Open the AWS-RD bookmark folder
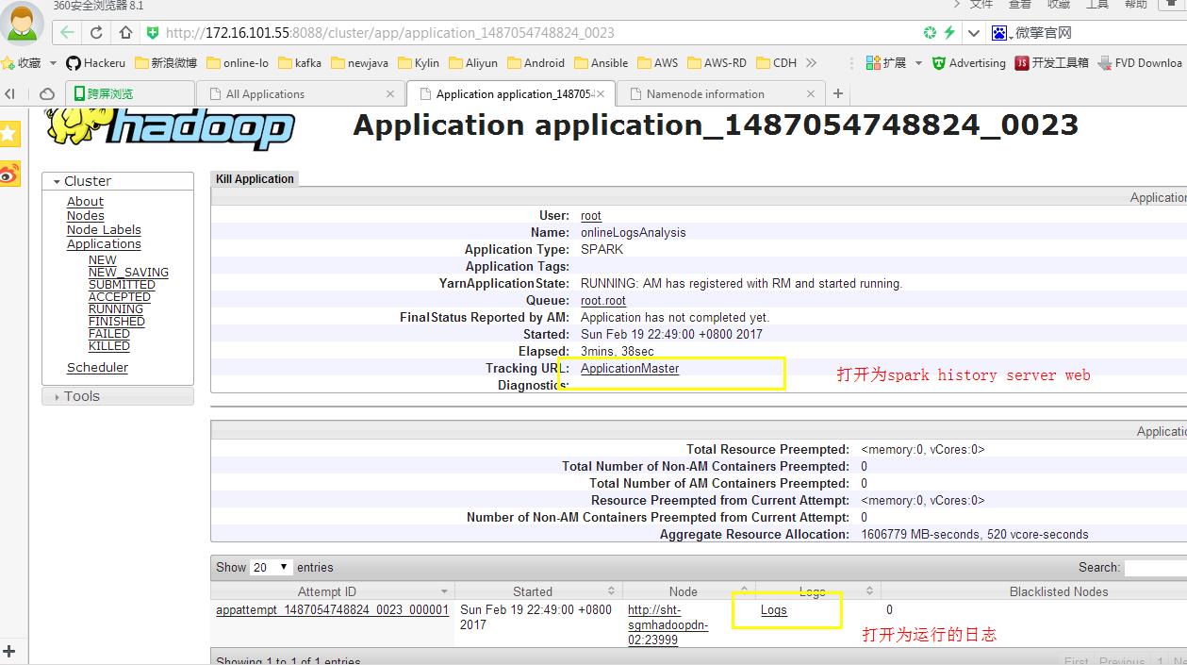 pyautogui.click(x=717, y=63)
